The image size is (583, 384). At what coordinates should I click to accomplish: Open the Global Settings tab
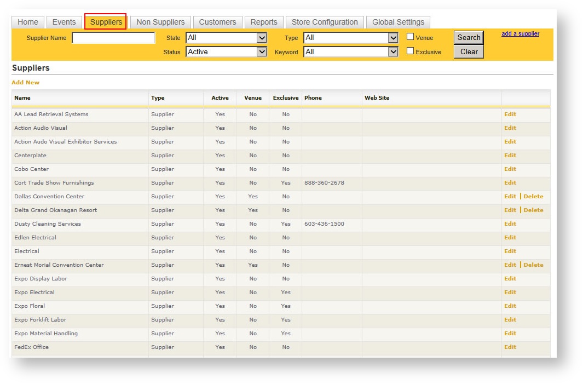pos(398,22)
